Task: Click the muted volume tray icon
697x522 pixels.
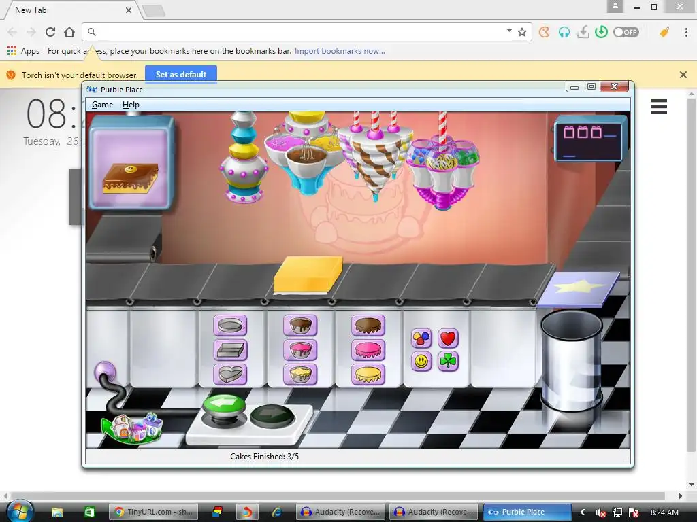Action: [x=600, y=512]
